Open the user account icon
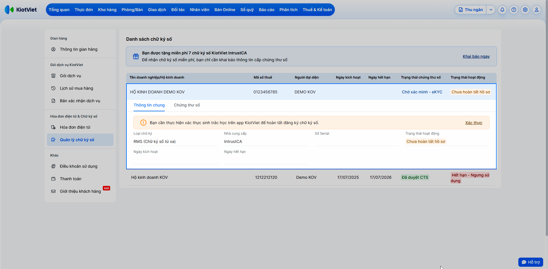The width and height of the screenshot is (548, 269). 537,10
